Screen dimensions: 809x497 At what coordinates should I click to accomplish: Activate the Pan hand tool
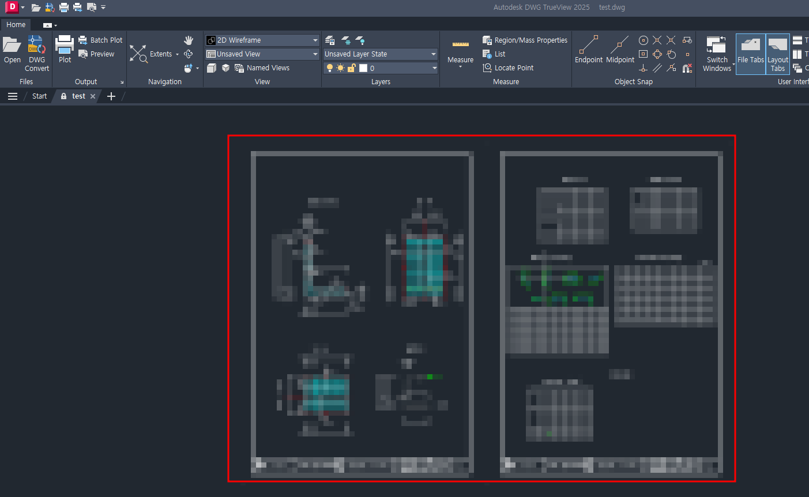tap(189, 40)
